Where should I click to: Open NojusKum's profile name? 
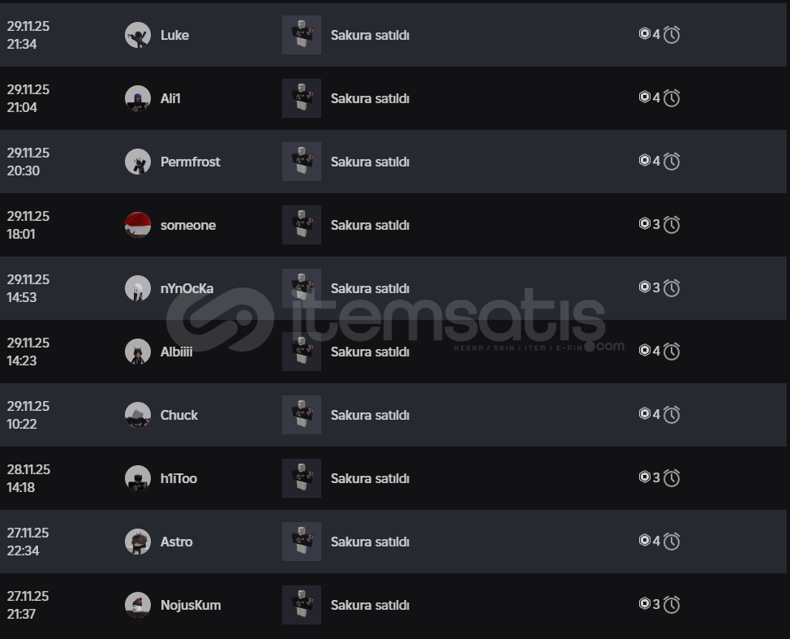tap(190, 605)
